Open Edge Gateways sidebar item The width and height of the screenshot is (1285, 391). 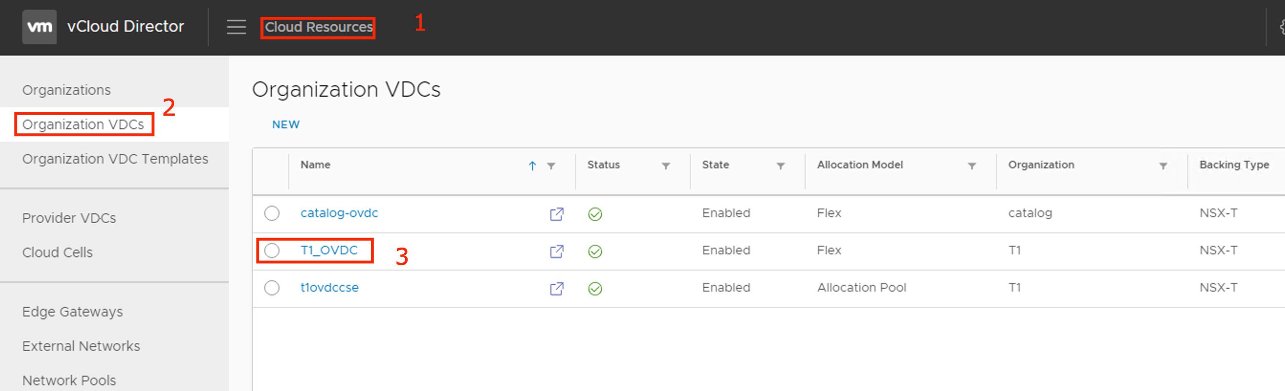(x=72, y=312)
